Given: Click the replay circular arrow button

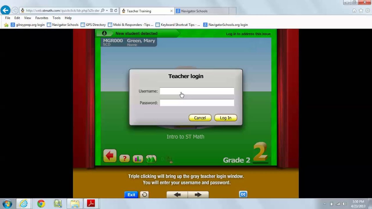Looking at the screenshot, I should [144, 195].
